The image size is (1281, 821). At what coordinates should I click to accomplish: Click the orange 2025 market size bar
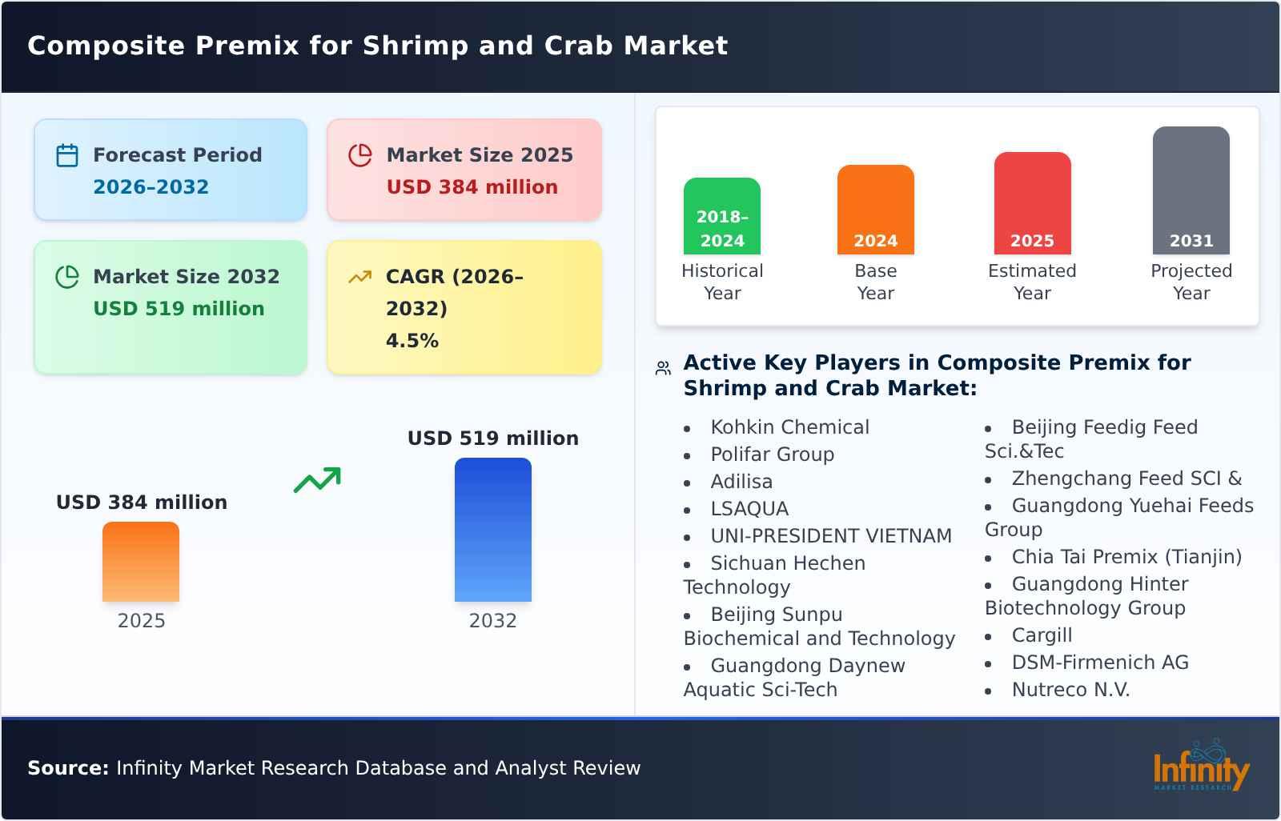pos(141,563)
